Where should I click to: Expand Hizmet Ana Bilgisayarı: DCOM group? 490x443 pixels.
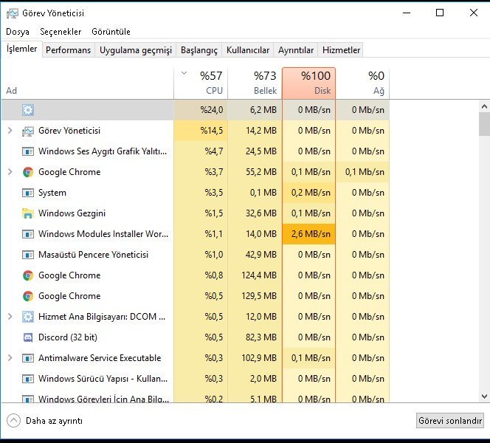(x=10, y=317)
